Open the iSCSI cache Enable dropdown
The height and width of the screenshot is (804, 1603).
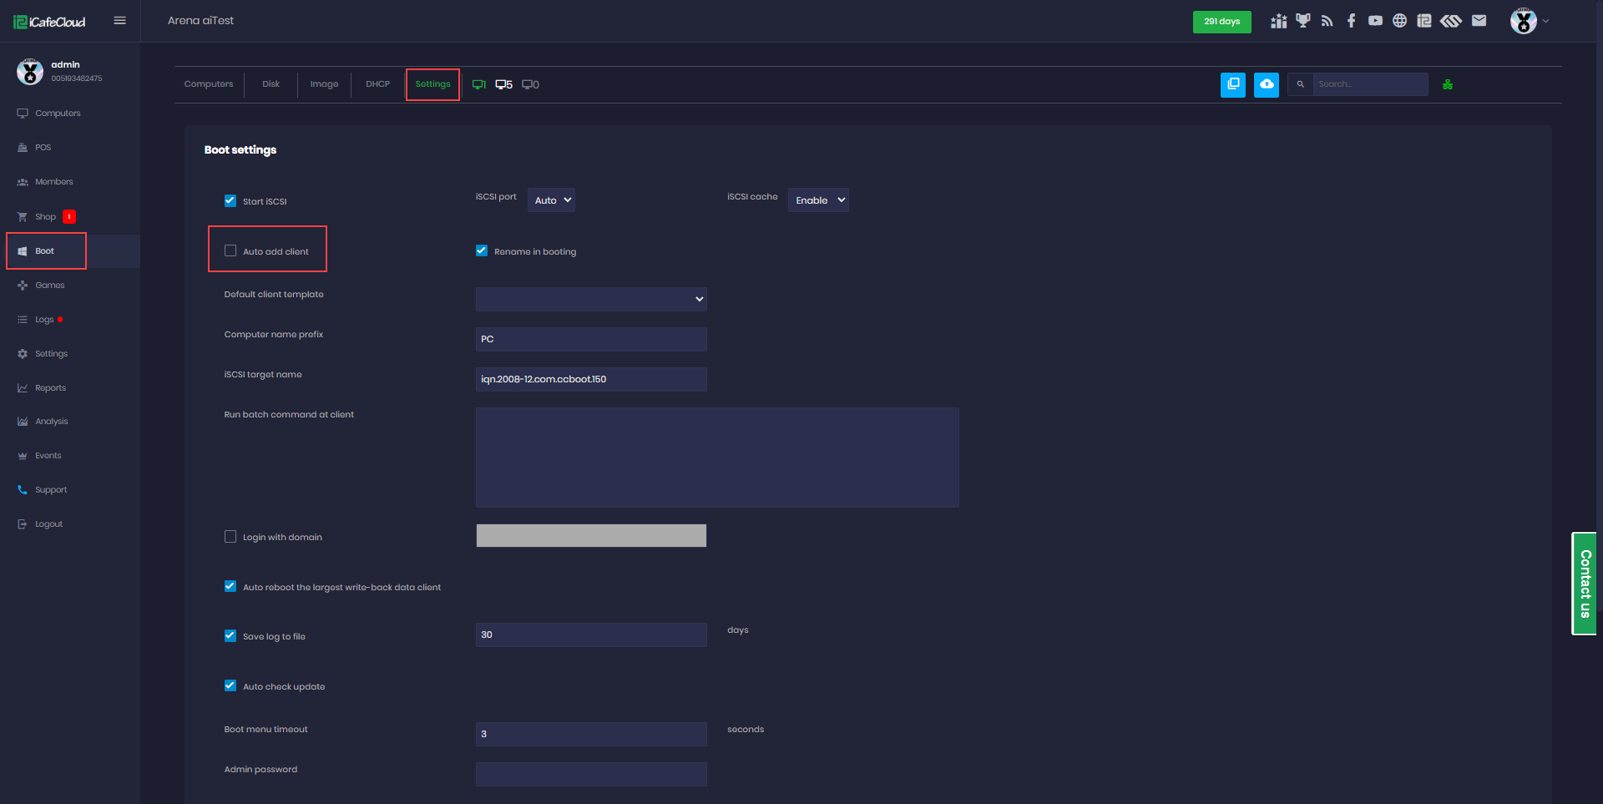coord(818,200)
